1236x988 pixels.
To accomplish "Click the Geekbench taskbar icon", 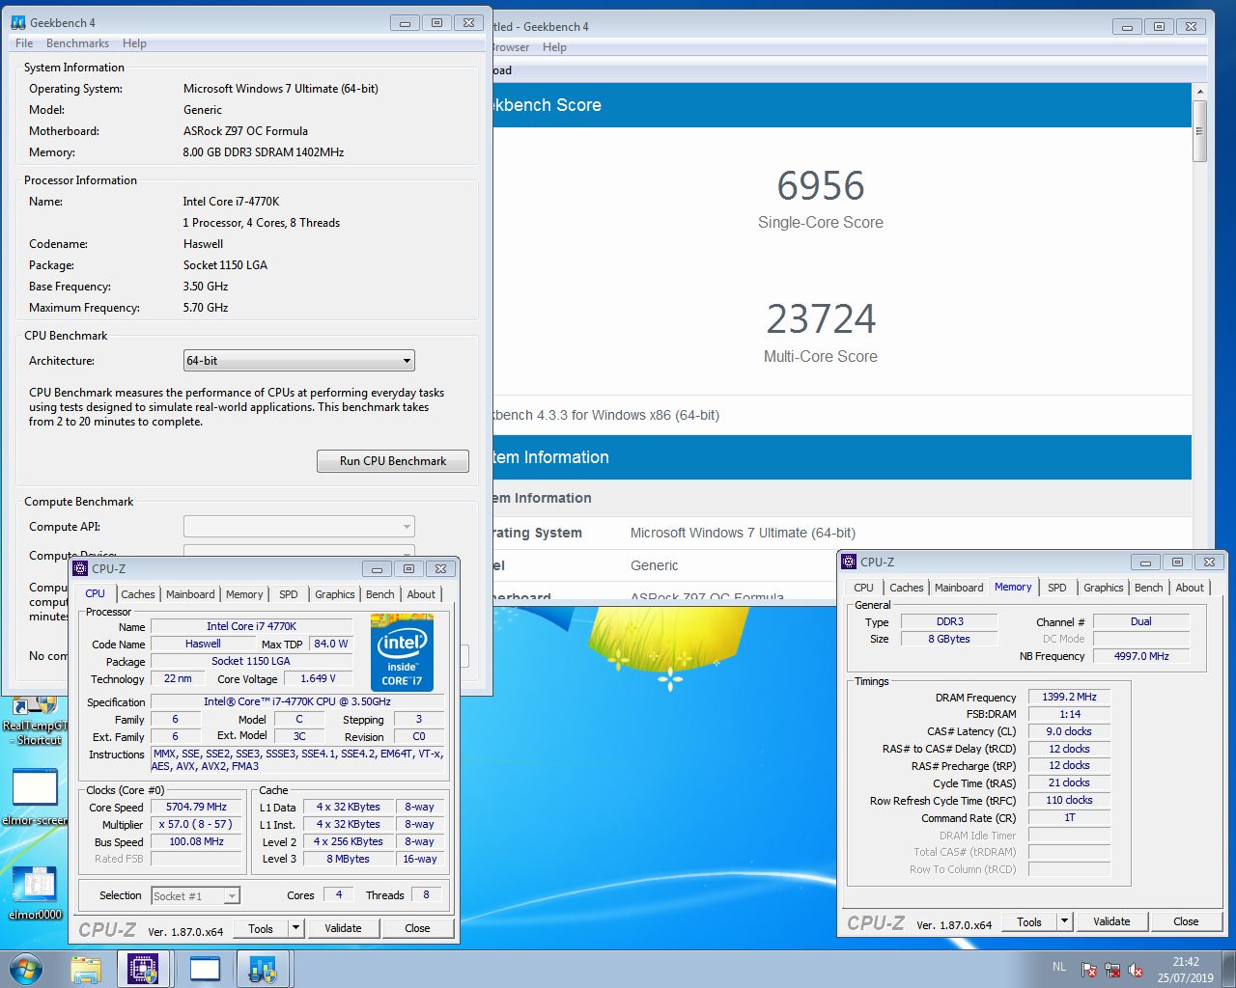I will coord(263,970).
